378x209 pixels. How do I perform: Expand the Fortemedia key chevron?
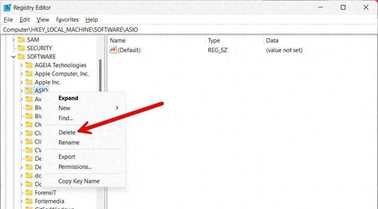(x=21, y=201)
